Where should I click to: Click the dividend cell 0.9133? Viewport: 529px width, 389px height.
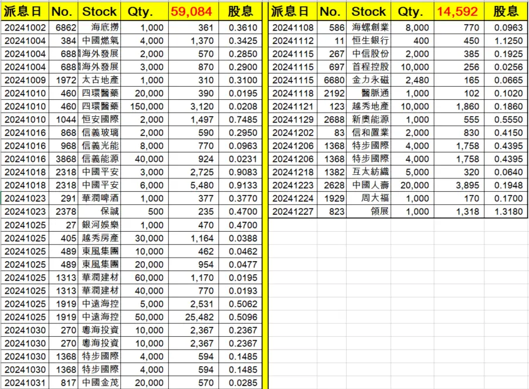pyautogui.click(x=240, y=185)
